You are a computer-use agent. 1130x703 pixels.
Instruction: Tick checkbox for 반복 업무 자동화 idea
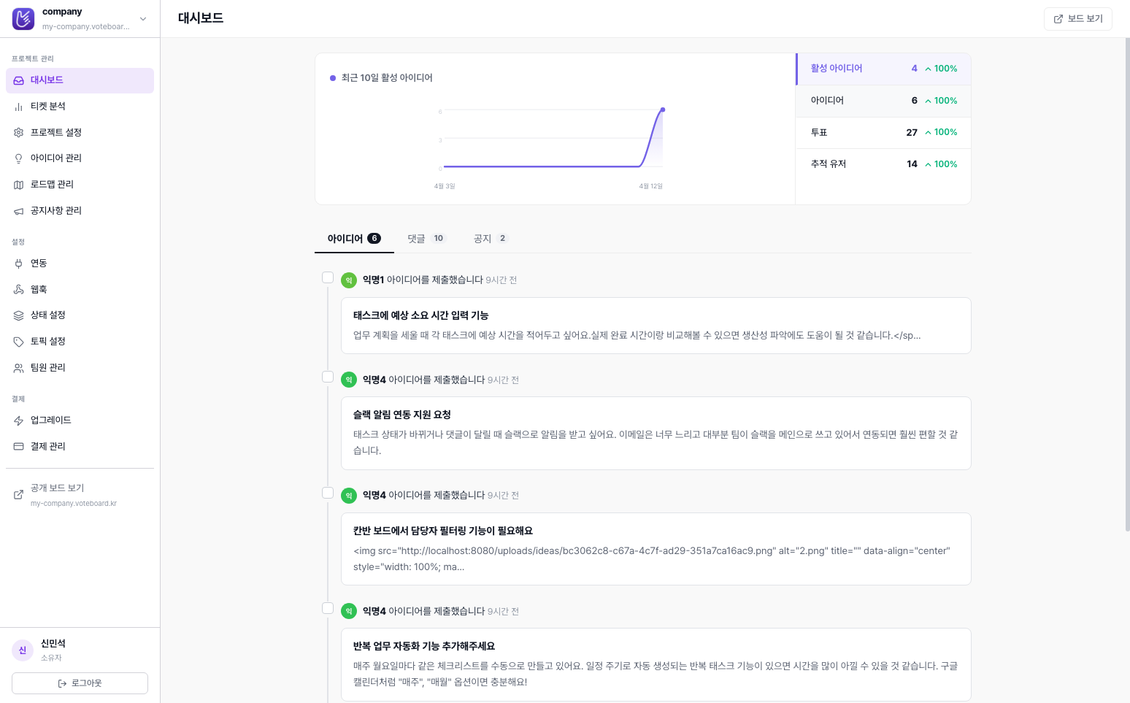[328, 608]
